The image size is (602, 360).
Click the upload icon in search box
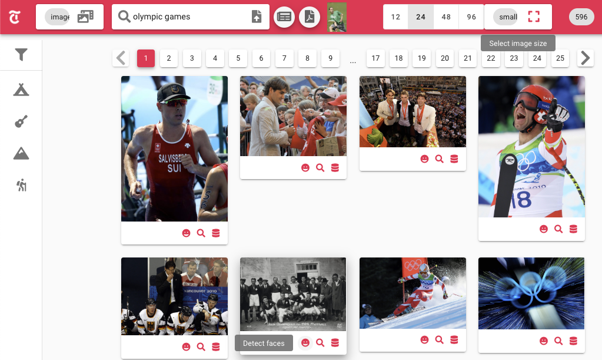[x=257, y=17]
